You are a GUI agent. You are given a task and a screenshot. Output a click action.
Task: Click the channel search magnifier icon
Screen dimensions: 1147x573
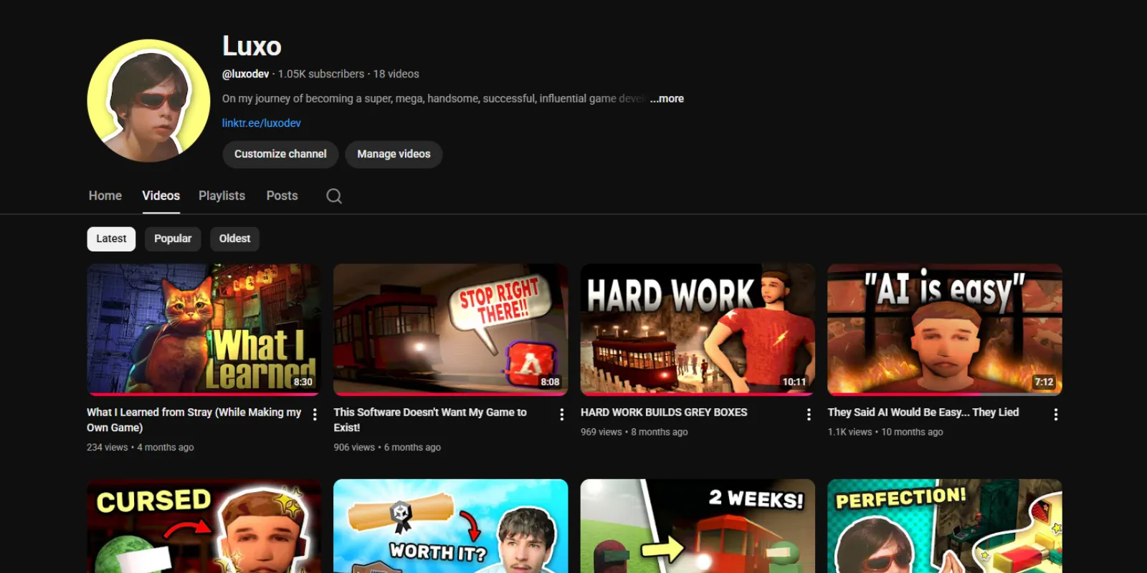click(334, 196)
